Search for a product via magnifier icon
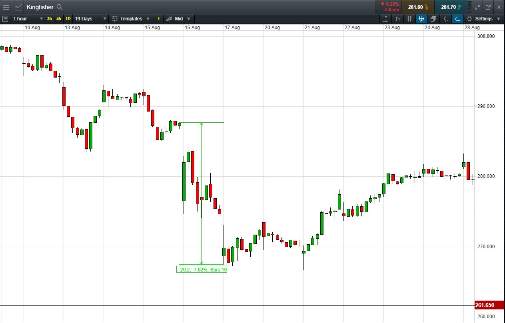This screenshot has height=323, width=505. click(x=60, y=7)
